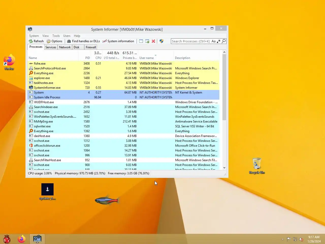Screen dimensions: 325x244
Task: Click the taskhostex.exe process icon
Action: pyautogui.click(x=31, y=83)
